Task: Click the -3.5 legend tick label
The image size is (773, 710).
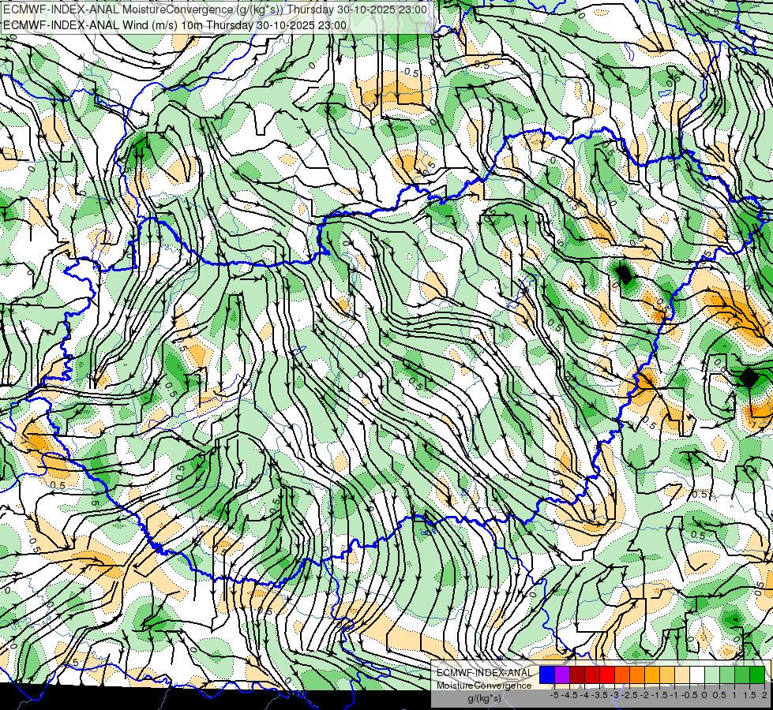Action: click(599, 696)
